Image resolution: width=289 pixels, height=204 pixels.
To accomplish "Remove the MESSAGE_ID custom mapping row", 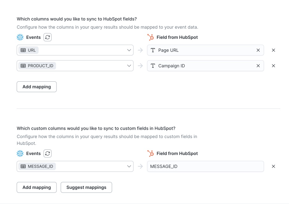I will click(x=273, y=166).
